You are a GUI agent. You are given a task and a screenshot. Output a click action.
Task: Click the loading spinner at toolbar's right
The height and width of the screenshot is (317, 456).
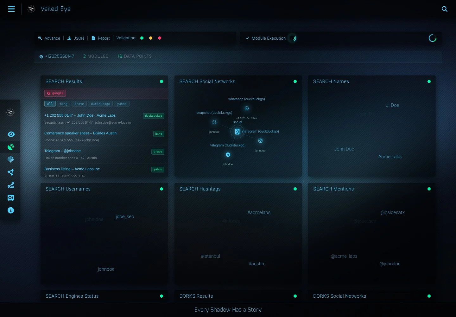coord(433,38)
